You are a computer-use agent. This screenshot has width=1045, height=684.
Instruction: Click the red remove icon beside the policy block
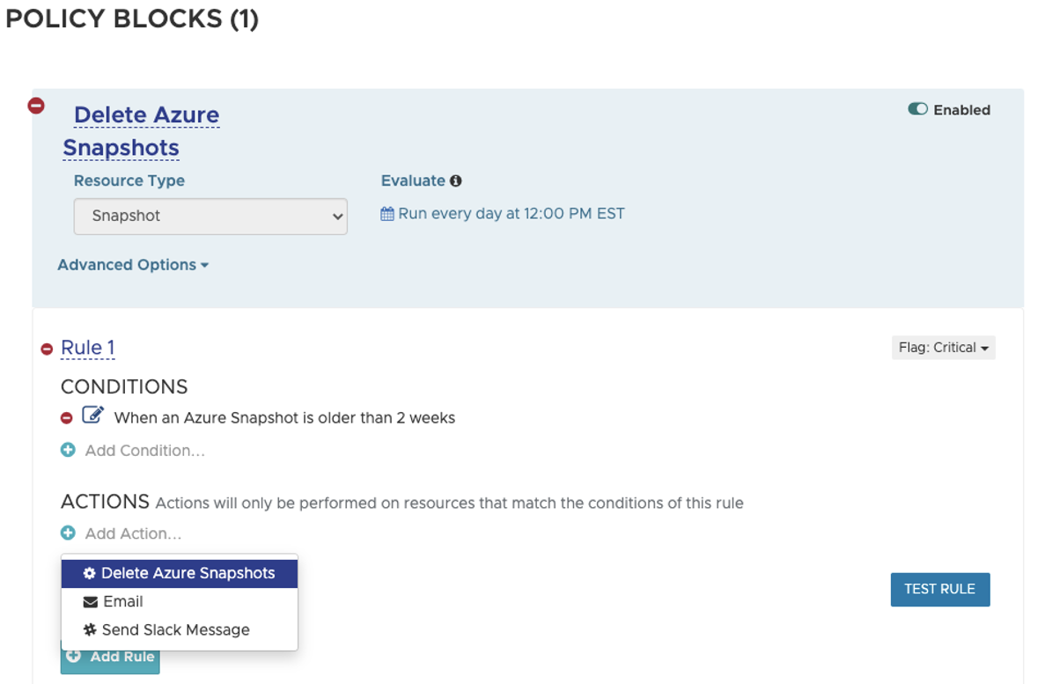tap(36, 105)
